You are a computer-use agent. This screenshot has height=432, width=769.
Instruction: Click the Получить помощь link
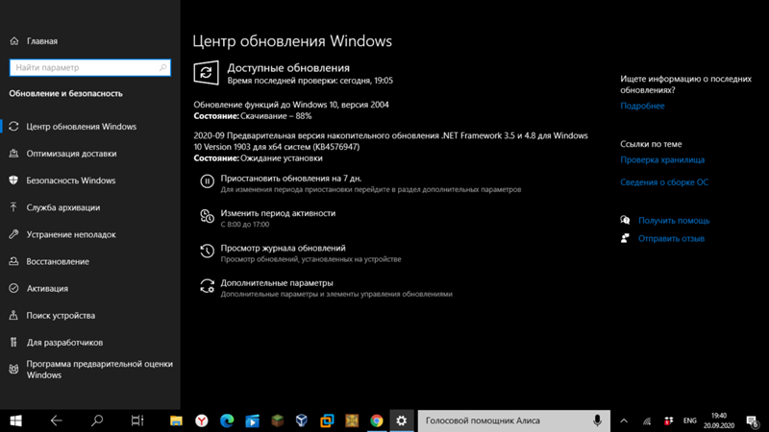click(674, 221)
